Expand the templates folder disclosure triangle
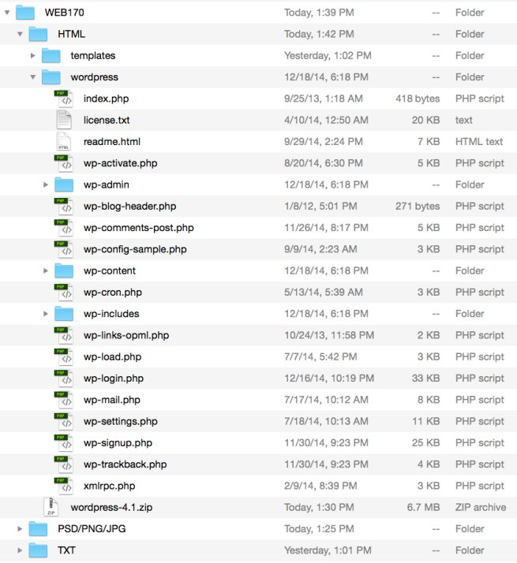The image size is (517, 563). click(x=32, y=56)
